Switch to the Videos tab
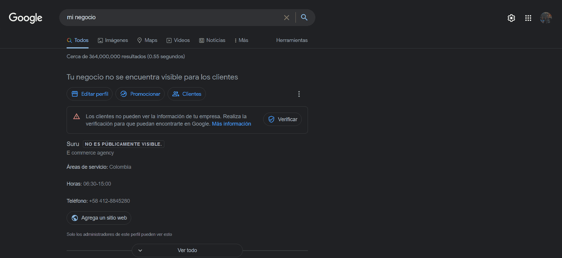This screenshot has height=258, width=562. click(x=178, y=40)
